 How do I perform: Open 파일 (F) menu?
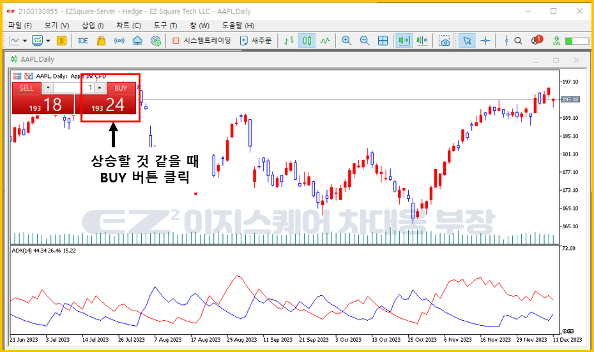[x=20, y=26]
